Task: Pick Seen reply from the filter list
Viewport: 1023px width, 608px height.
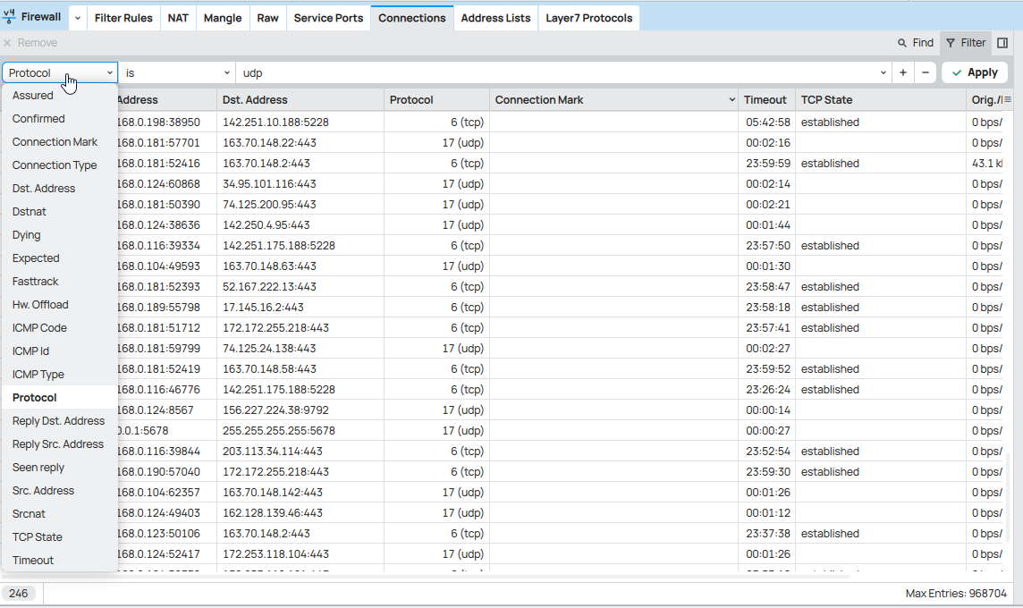Action: click(x=59, y=467)
